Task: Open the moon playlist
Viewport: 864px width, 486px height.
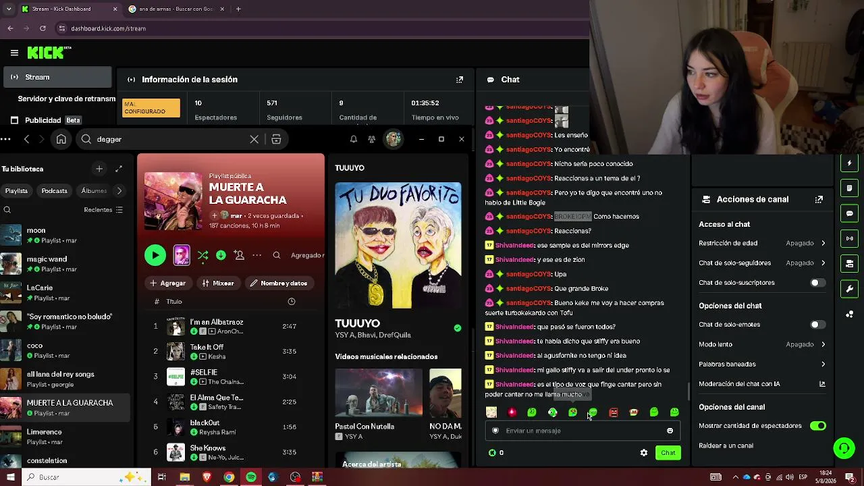Action: coord(65,235)
